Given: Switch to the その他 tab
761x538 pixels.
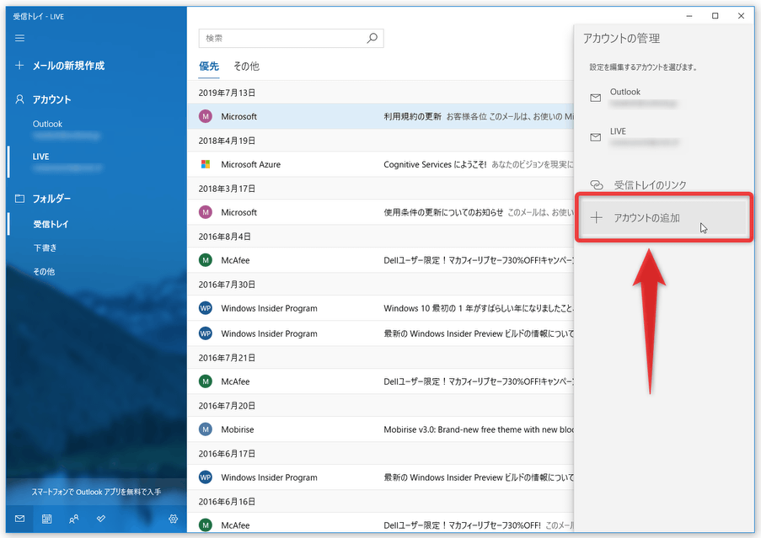Looking at the screenshot, I should coord(247,67).
